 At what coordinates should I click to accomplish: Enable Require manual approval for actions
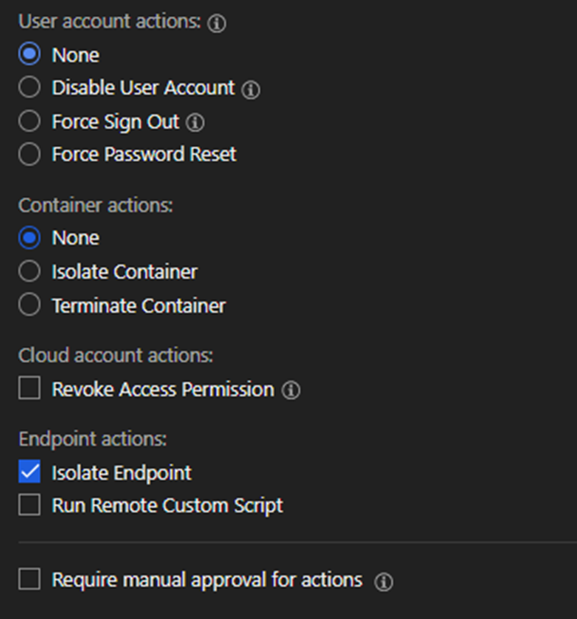29,579
